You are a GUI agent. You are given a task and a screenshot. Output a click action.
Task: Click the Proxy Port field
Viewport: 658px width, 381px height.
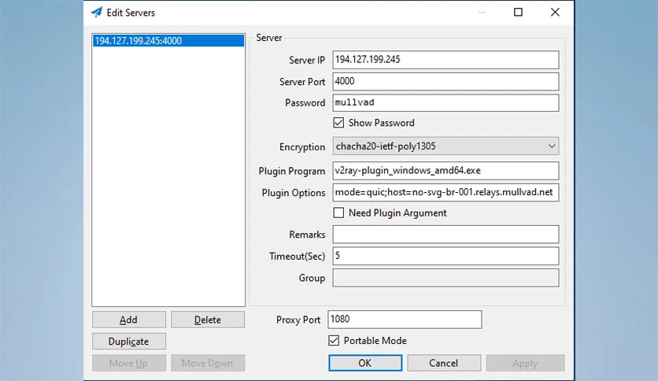click(405, 320)
